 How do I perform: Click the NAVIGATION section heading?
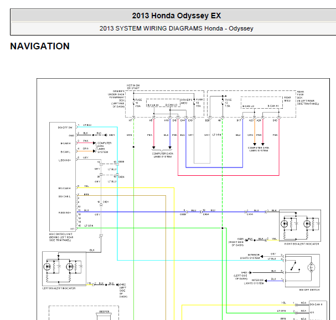coord(40,46)
